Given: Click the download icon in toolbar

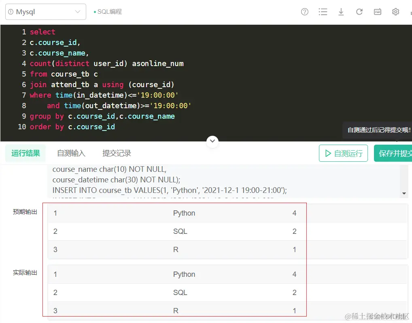Looking at the screenshot, I should click(341, 12).
